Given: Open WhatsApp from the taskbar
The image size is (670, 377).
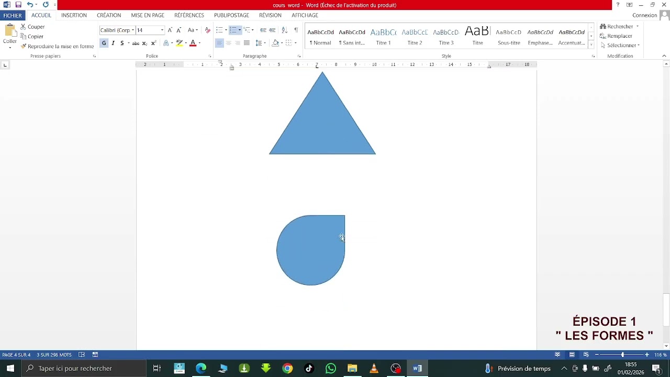Looking at the screenshot, I should click(330, 368).
